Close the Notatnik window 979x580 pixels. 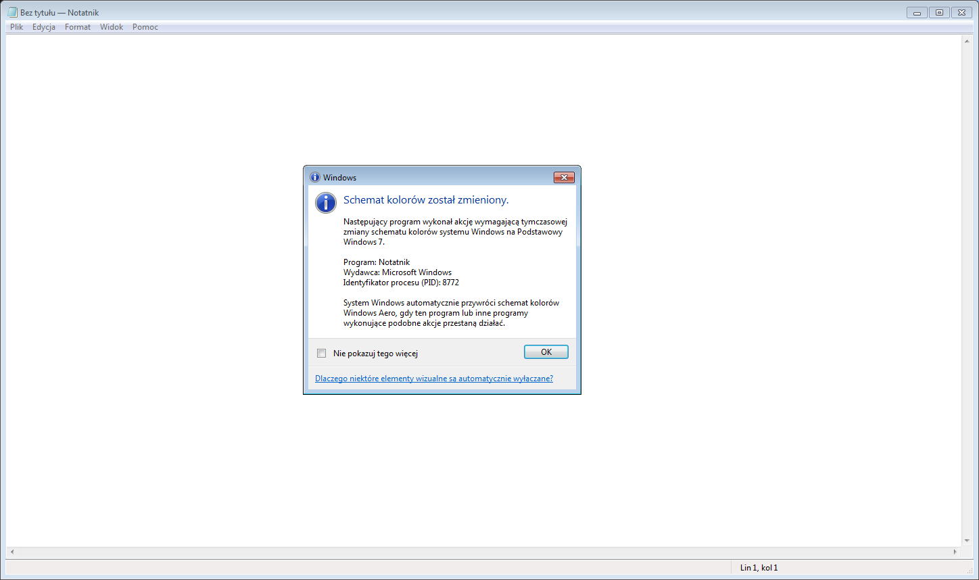pos(961,12)
